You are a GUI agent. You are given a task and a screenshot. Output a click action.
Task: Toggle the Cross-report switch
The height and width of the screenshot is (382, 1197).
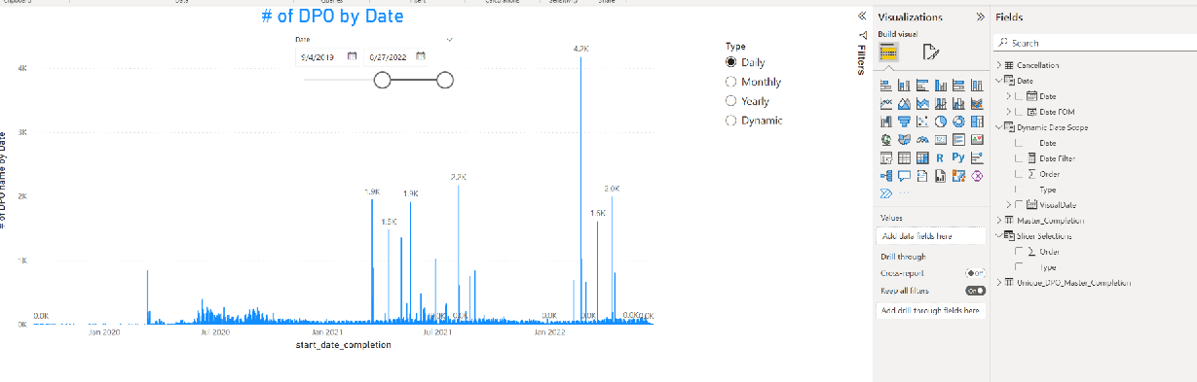click(x=975, y=274)
